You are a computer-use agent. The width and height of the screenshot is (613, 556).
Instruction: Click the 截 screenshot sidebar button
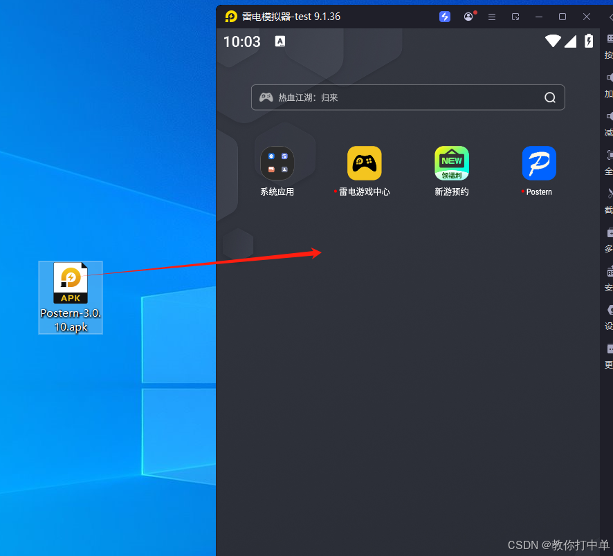point(609,201)
